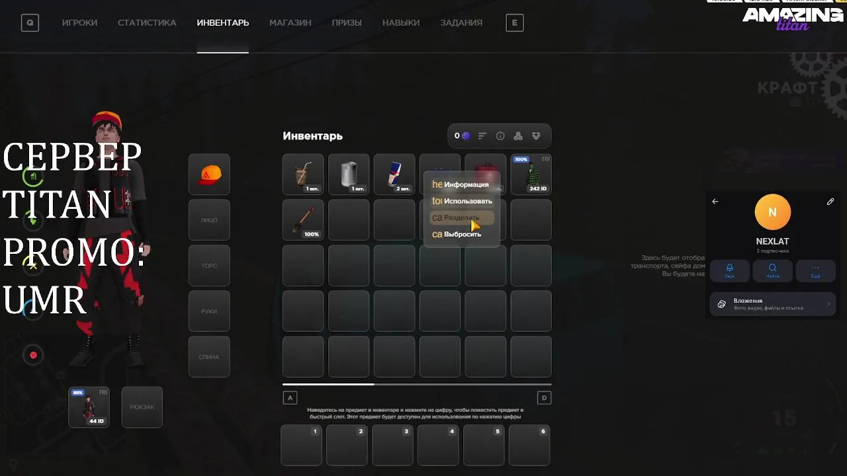Click quick slot 5
This screenshot has height=476, width=847.
[484, 445]
